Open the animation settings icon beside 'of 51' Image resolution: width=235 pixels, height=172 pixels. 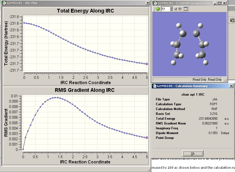click(186, 9)
